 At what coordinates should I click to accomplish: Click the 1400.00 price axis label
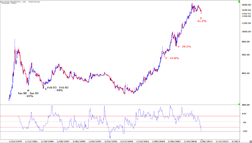[246, 16]
